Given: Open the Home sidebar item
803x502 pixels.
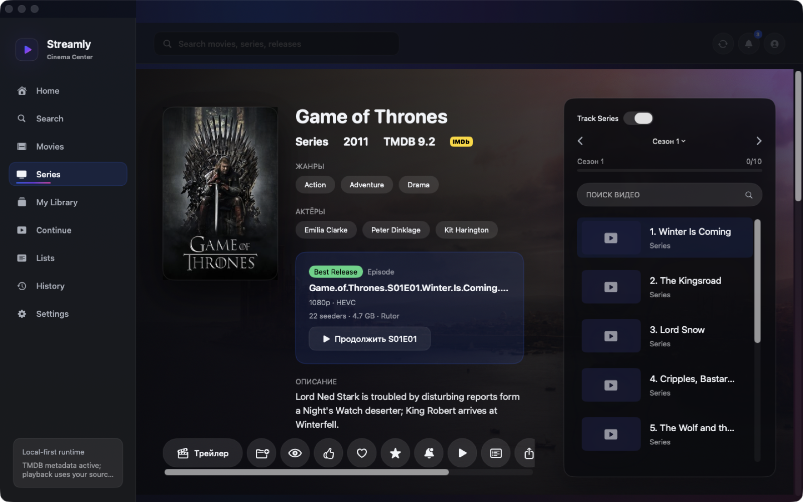Looking at the screenshot, I should click(x=68, y=91).
